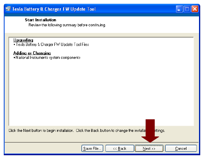Select the "Adding or Changing" heading
Screen dimensions: 204x159
click(x=32, y=53)
